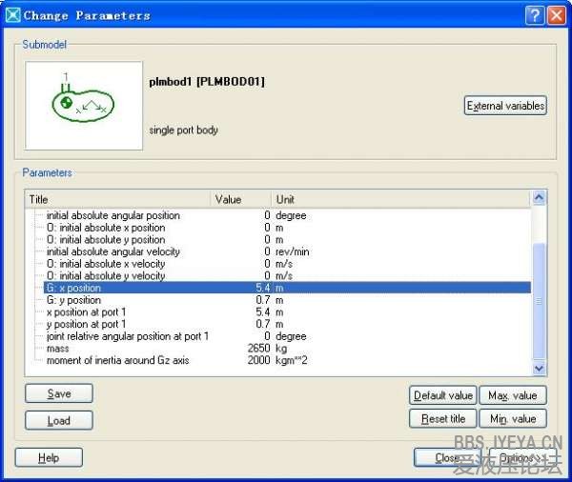572x482 pixels.
Task: Click the Default value button
Action: coord(442,395)
